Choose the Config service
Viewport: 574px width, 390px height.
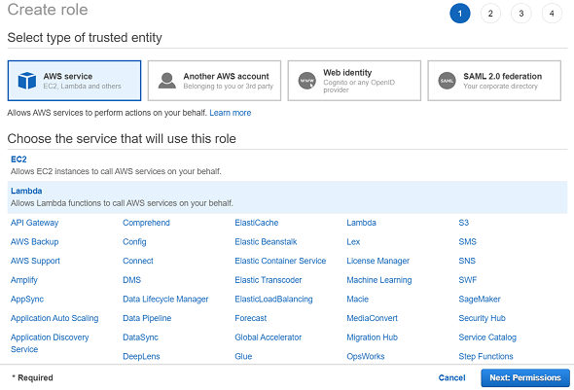[x=134, y=241]
